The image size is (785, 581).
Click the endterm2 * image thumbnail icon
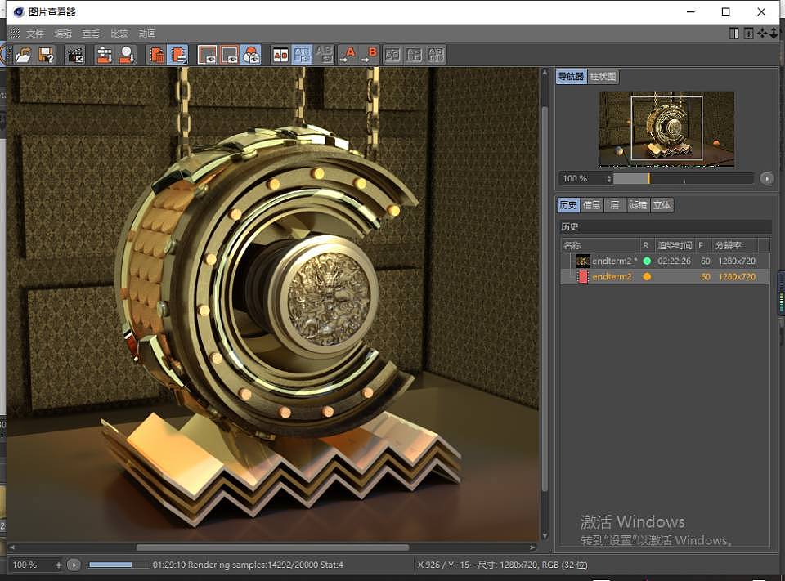coord(582,261)
